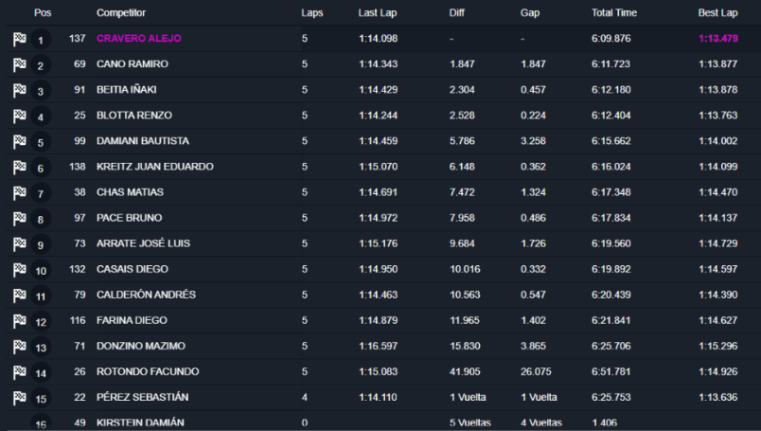Click the Competitor column header
Image resolution: width=761 pixels, height=431 pixels.
point(121,13)
